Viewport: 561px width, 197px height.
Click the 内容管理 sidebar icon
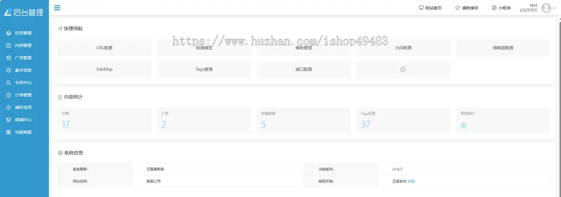(x=8, y=45)
